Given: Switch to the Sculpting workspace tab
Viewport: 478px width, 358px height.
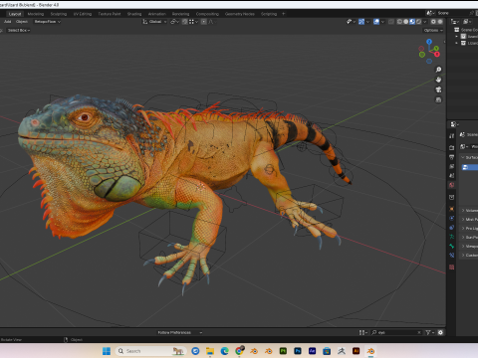Looking at the screenshot, I should (59, 14).
